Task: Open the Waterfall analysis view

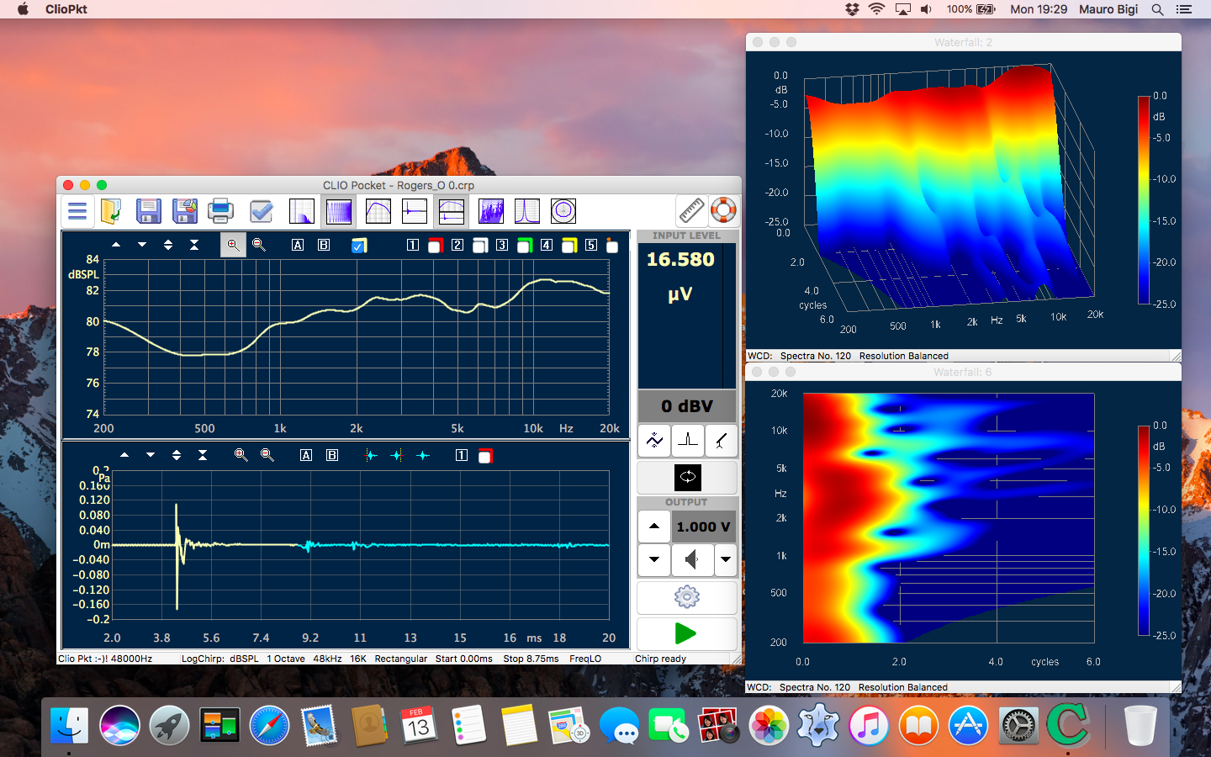Action: click(x=491, y=211)
